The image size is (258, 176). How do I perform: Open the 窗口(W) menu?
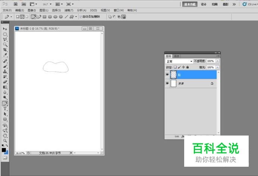pyautogui.click(x=119, y=10)
